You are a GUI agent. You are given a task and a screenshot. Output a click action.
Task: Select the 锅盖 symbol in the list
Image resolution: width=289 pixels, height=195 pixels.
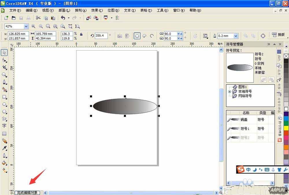tap(244, 119)
